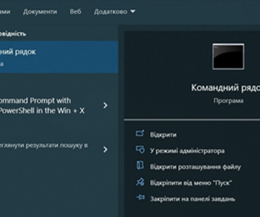The image size is (260, 217).
Task: Choose У режимі адміністратора option
Action: click(x=187, y=151)
